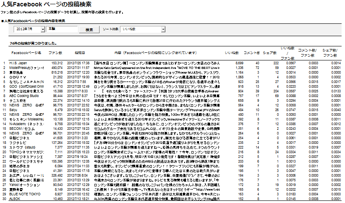Click the コメント数/ファン数 column header

coord(308,53)
